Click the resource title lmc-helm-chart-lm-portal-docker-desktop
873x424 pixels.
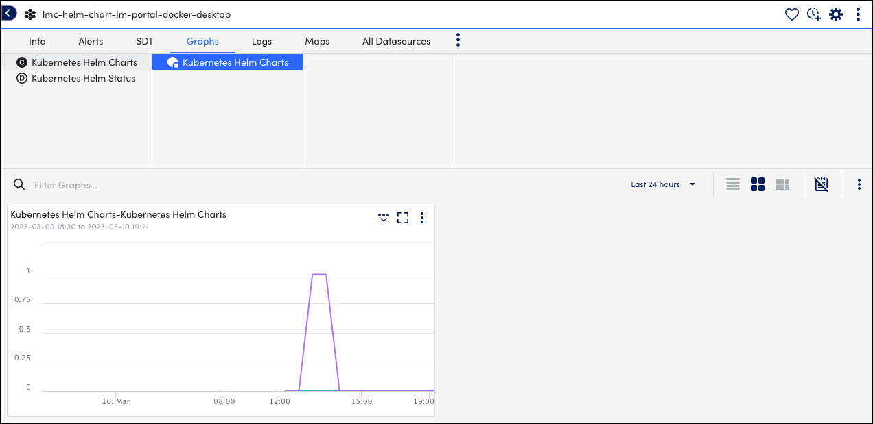[x=137, y=14]
